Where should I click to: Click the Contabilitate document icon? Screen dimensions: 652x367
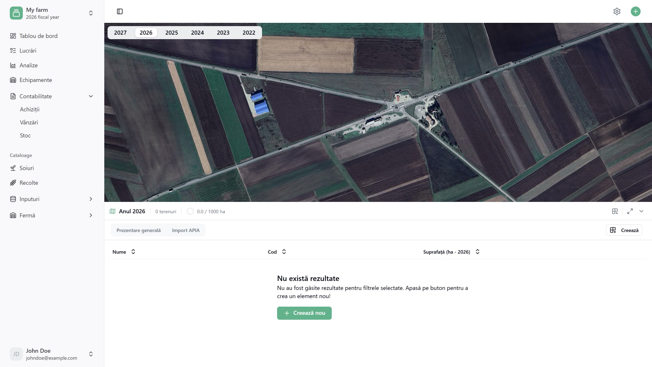(x=13, y=96)
